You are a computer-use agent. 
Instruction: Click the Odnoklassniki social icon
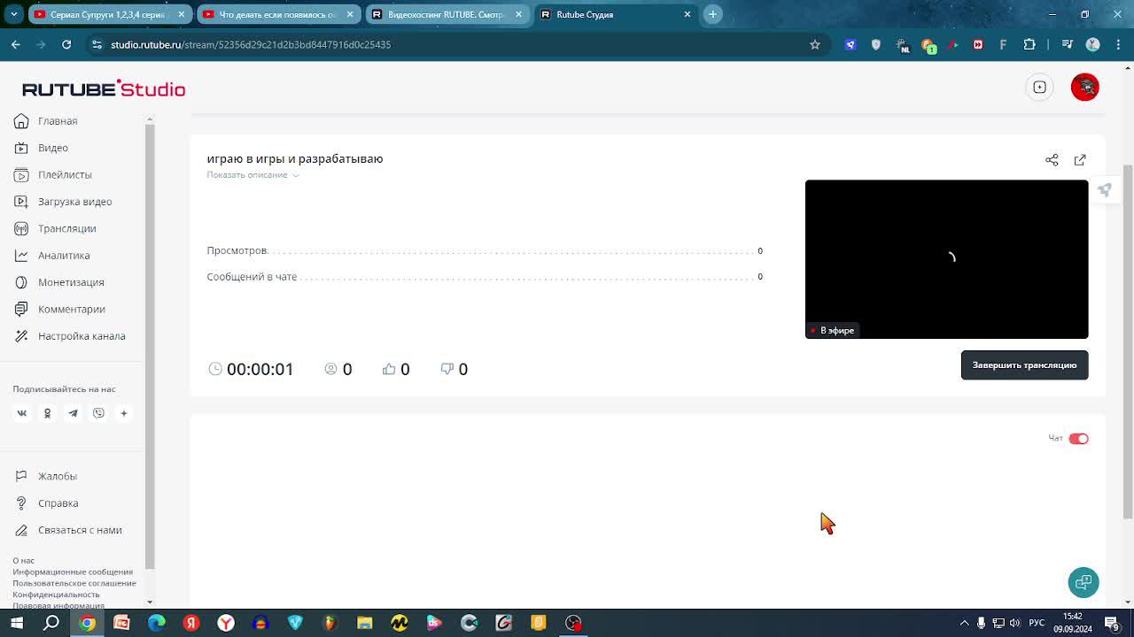[x=48, y=413]
